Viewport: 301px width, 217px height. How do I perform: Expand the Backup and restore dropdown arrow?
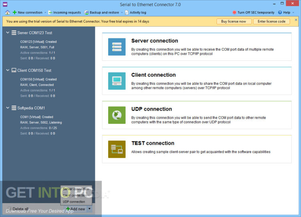[122, 12]
